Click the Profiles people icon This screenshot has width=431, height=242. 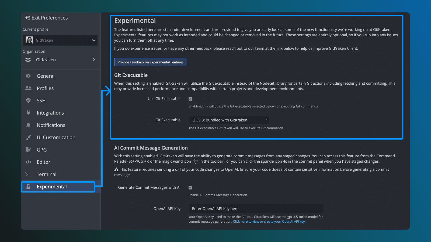point(28,88)
